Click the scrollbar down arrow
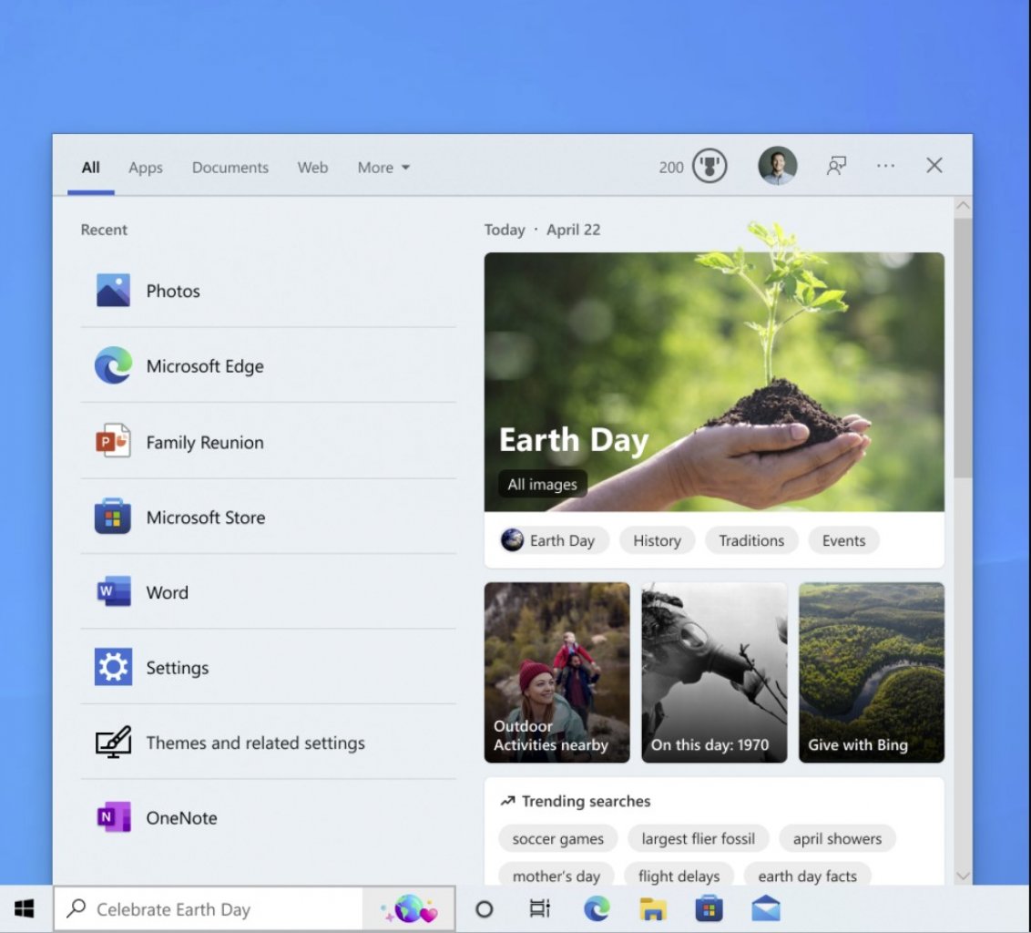The image size is (1031, 933). coord(963,876)
